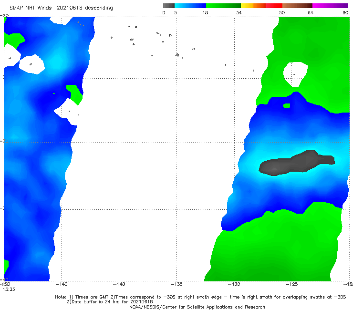Click the color bar label '18'
This screenshot has width=353, height=310.
click(205, 12)
